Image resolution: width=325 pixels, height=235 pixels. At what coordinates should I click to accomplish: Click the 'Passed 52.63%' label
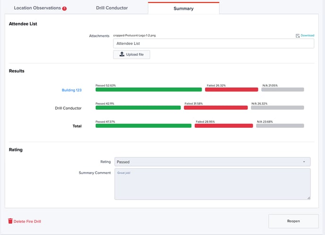[x=106, y=86]
